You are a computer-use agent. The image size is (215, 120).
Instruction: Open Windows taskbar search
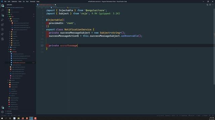pos(6,118)
